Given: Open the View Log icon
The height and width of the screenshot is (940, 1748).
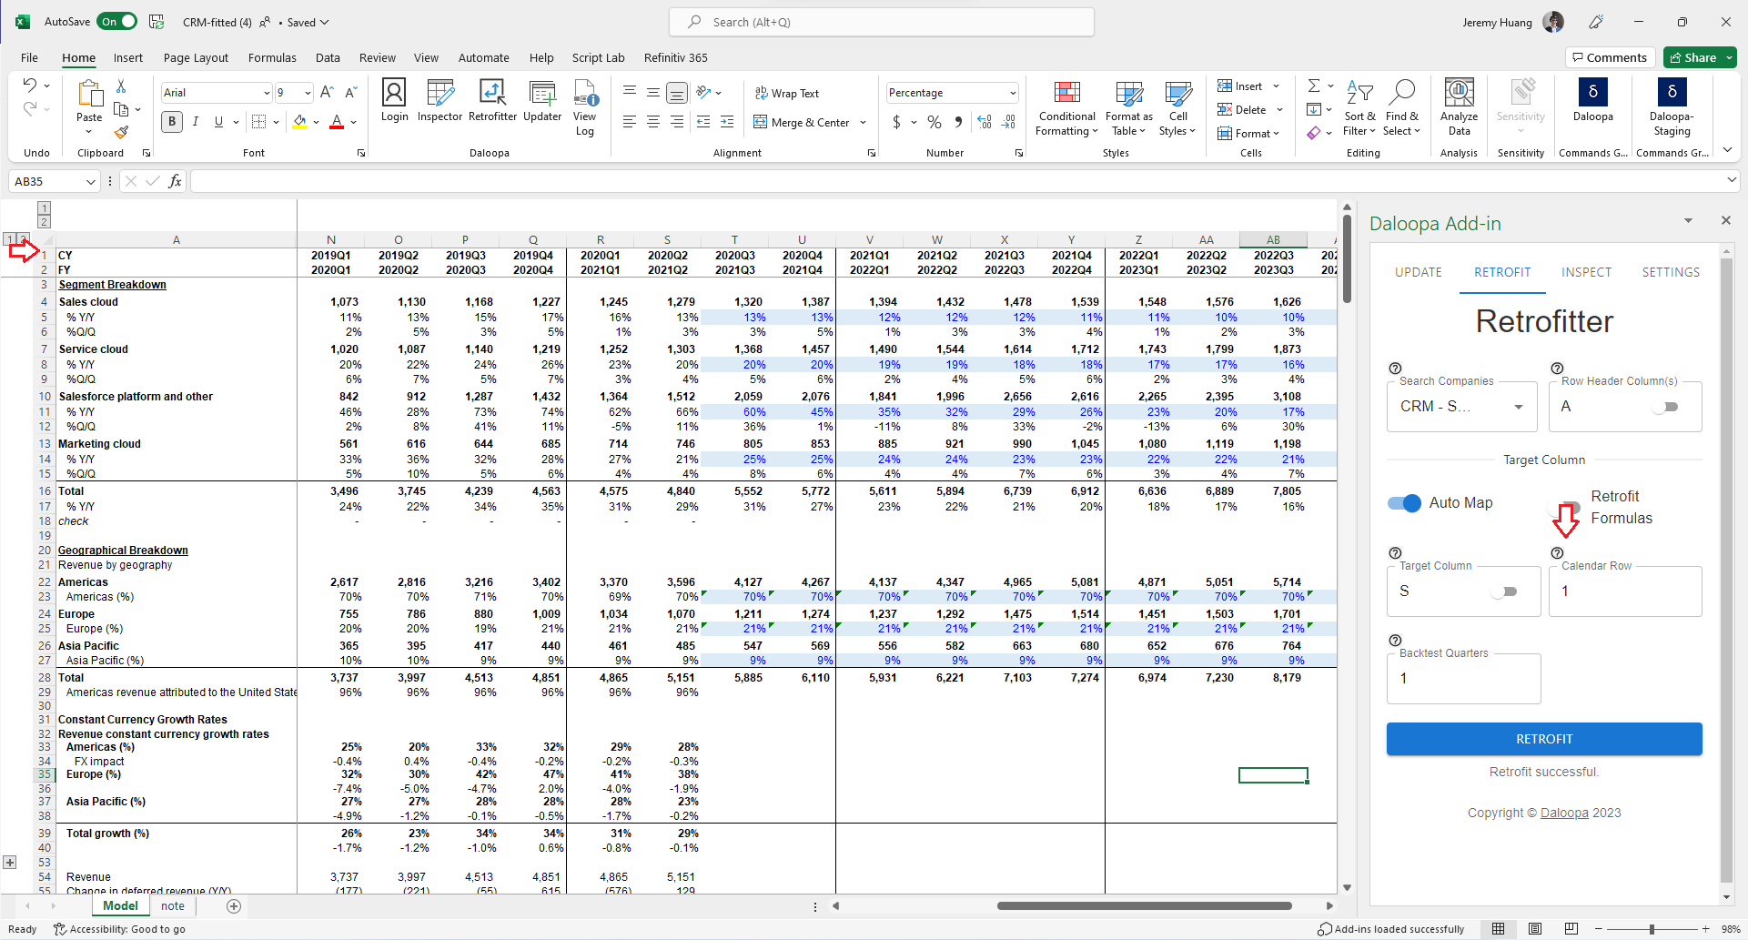Looking at the screenshot, I should [x=585, y=105].
